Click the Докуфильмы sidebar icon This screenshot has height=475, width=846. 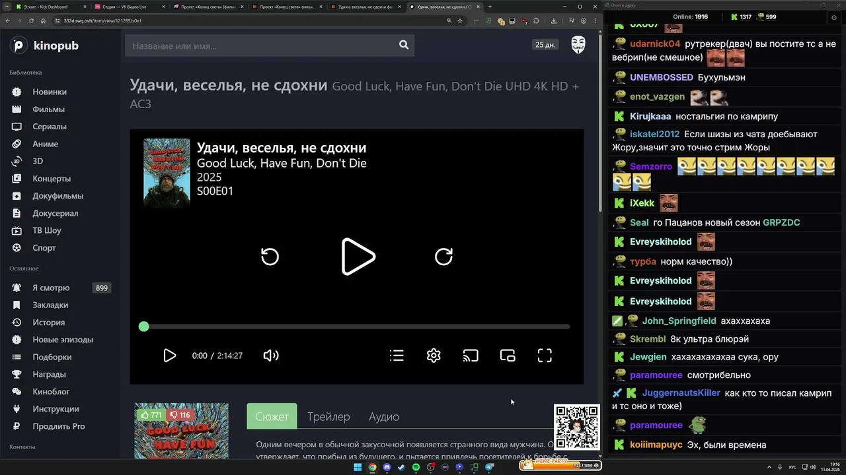[x=17, y=196]
